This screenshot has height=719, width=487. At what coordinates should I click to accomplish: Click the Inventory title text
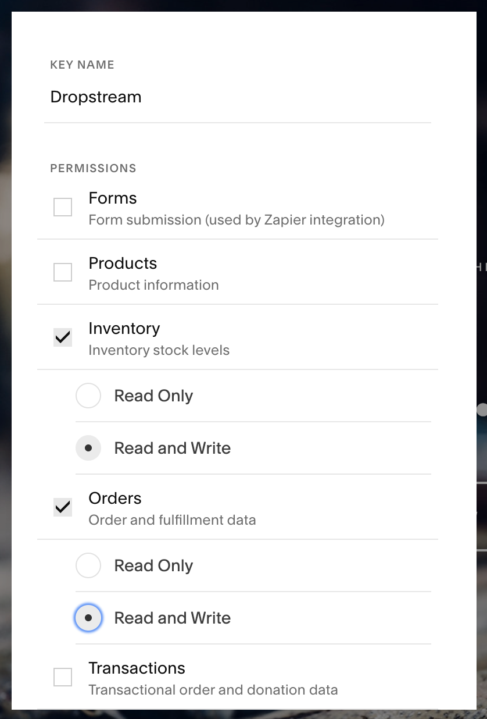click(x=124, y=329)
